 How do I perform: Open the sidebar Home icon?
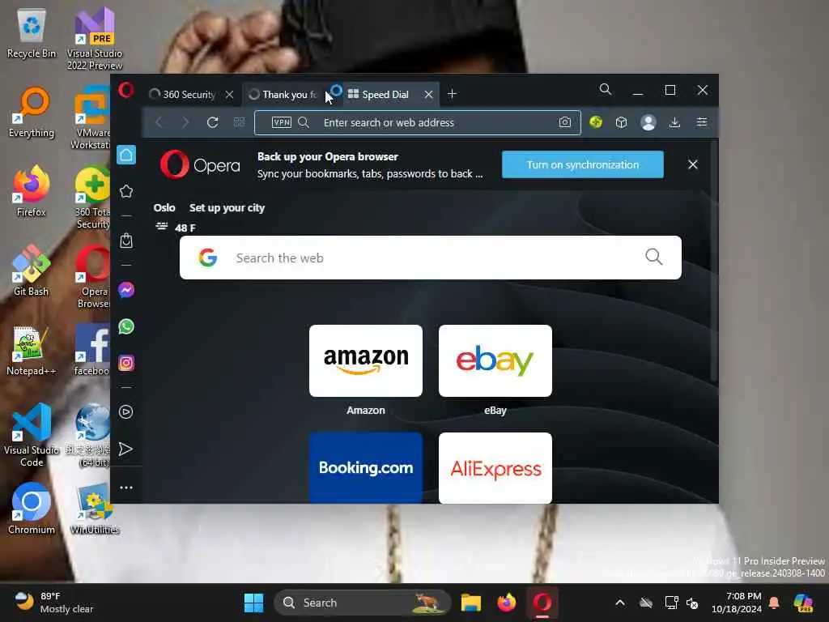click(x=126, y=155)
